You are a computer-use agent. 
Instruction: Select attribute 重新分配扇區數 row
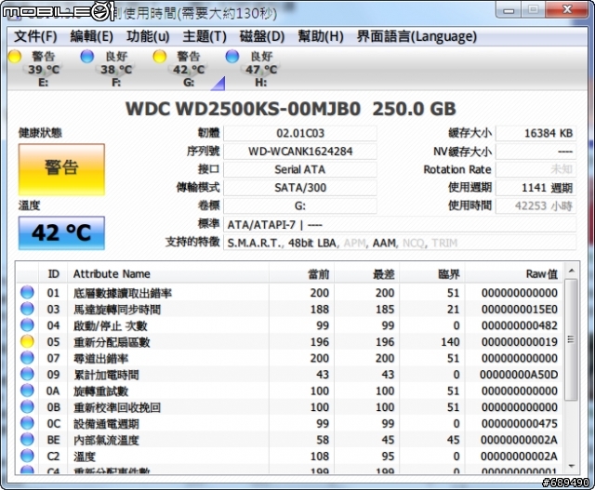point(289,341)
